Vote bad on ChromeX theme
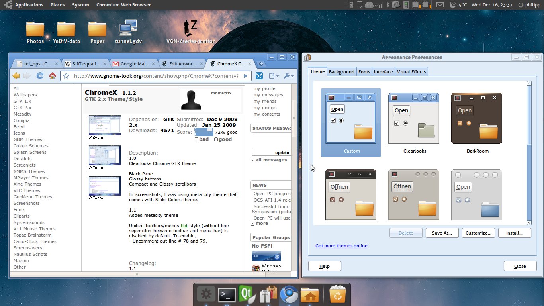 click(202, 139)
